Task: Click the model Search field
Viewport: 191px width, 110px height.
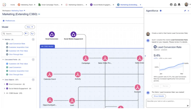Action: tap(12, 34)
